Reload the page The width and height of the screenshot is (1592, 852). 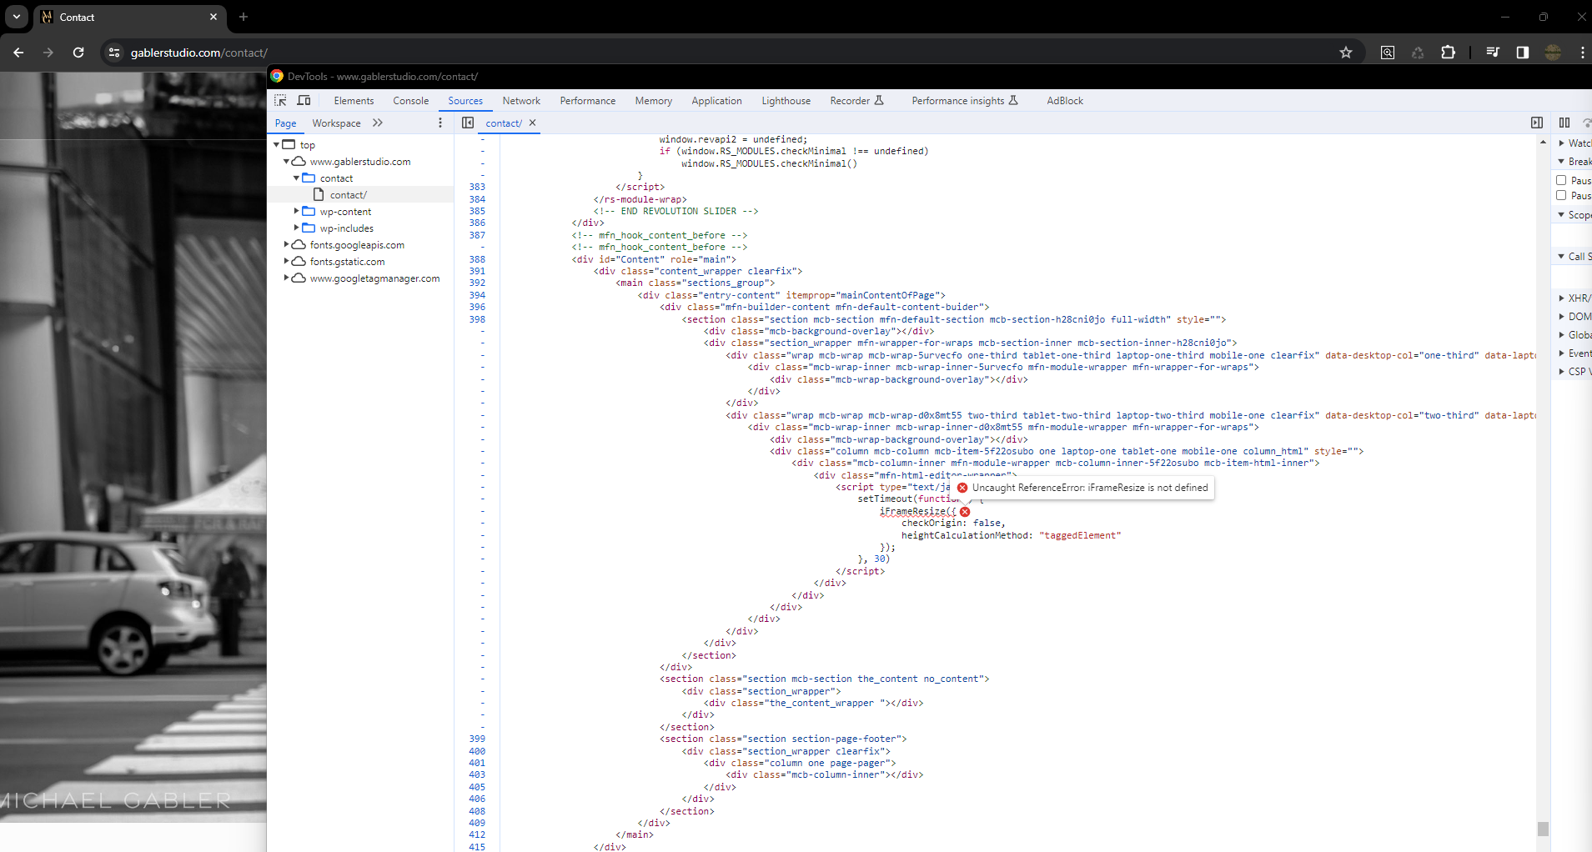pos(78,53)
